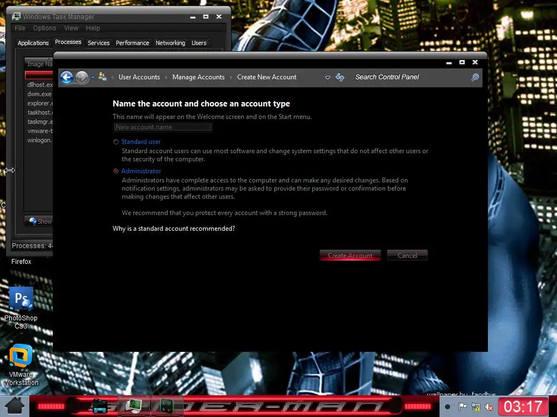This screenshot has height=417, width=557.
Task: Close the Create New Account window
Action: tap(475, 62)
